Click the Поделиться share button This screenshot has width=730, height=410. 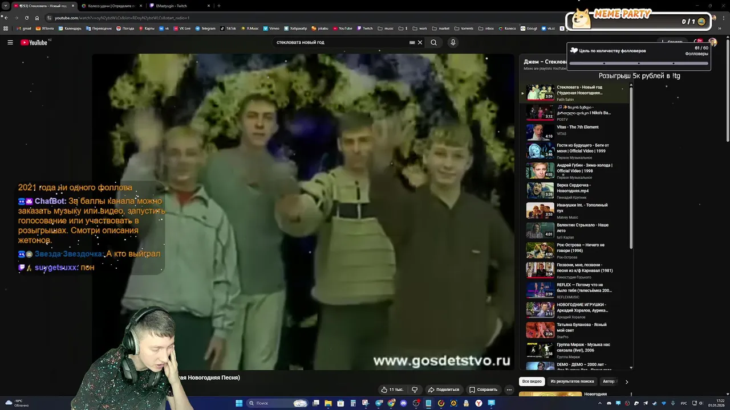443,389
